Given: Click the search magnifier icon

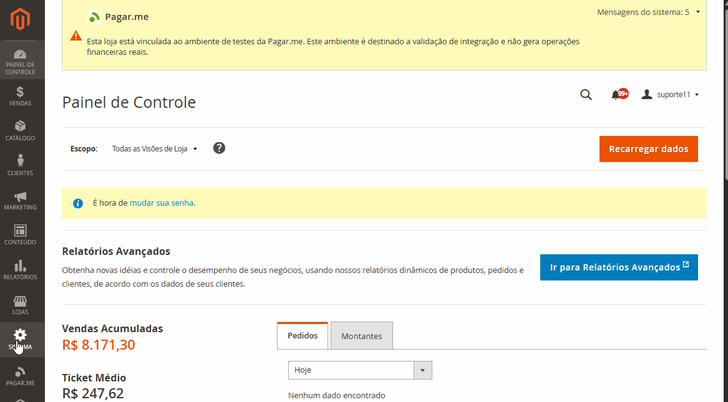Looking at the screenshot, I should [586, 95].
